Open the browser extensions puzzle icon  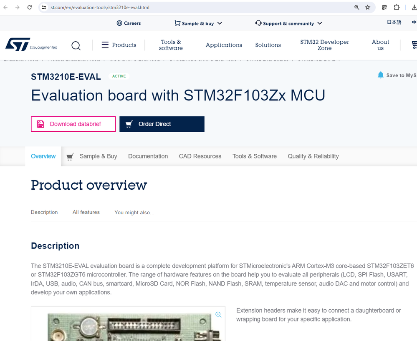[397, 8]
